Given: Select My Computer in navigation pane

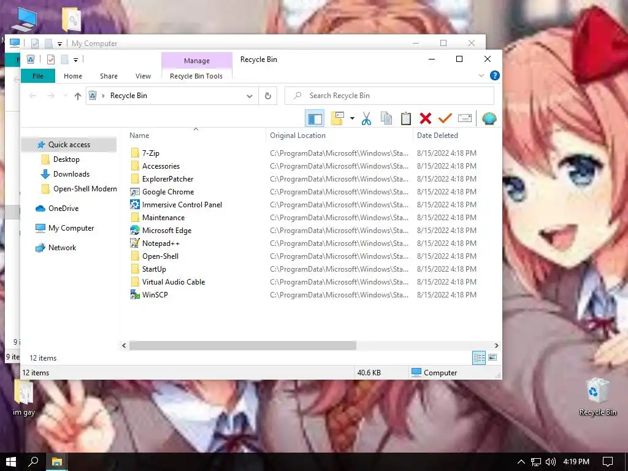Looking at the screenshot, I should [x=71, y=228].
